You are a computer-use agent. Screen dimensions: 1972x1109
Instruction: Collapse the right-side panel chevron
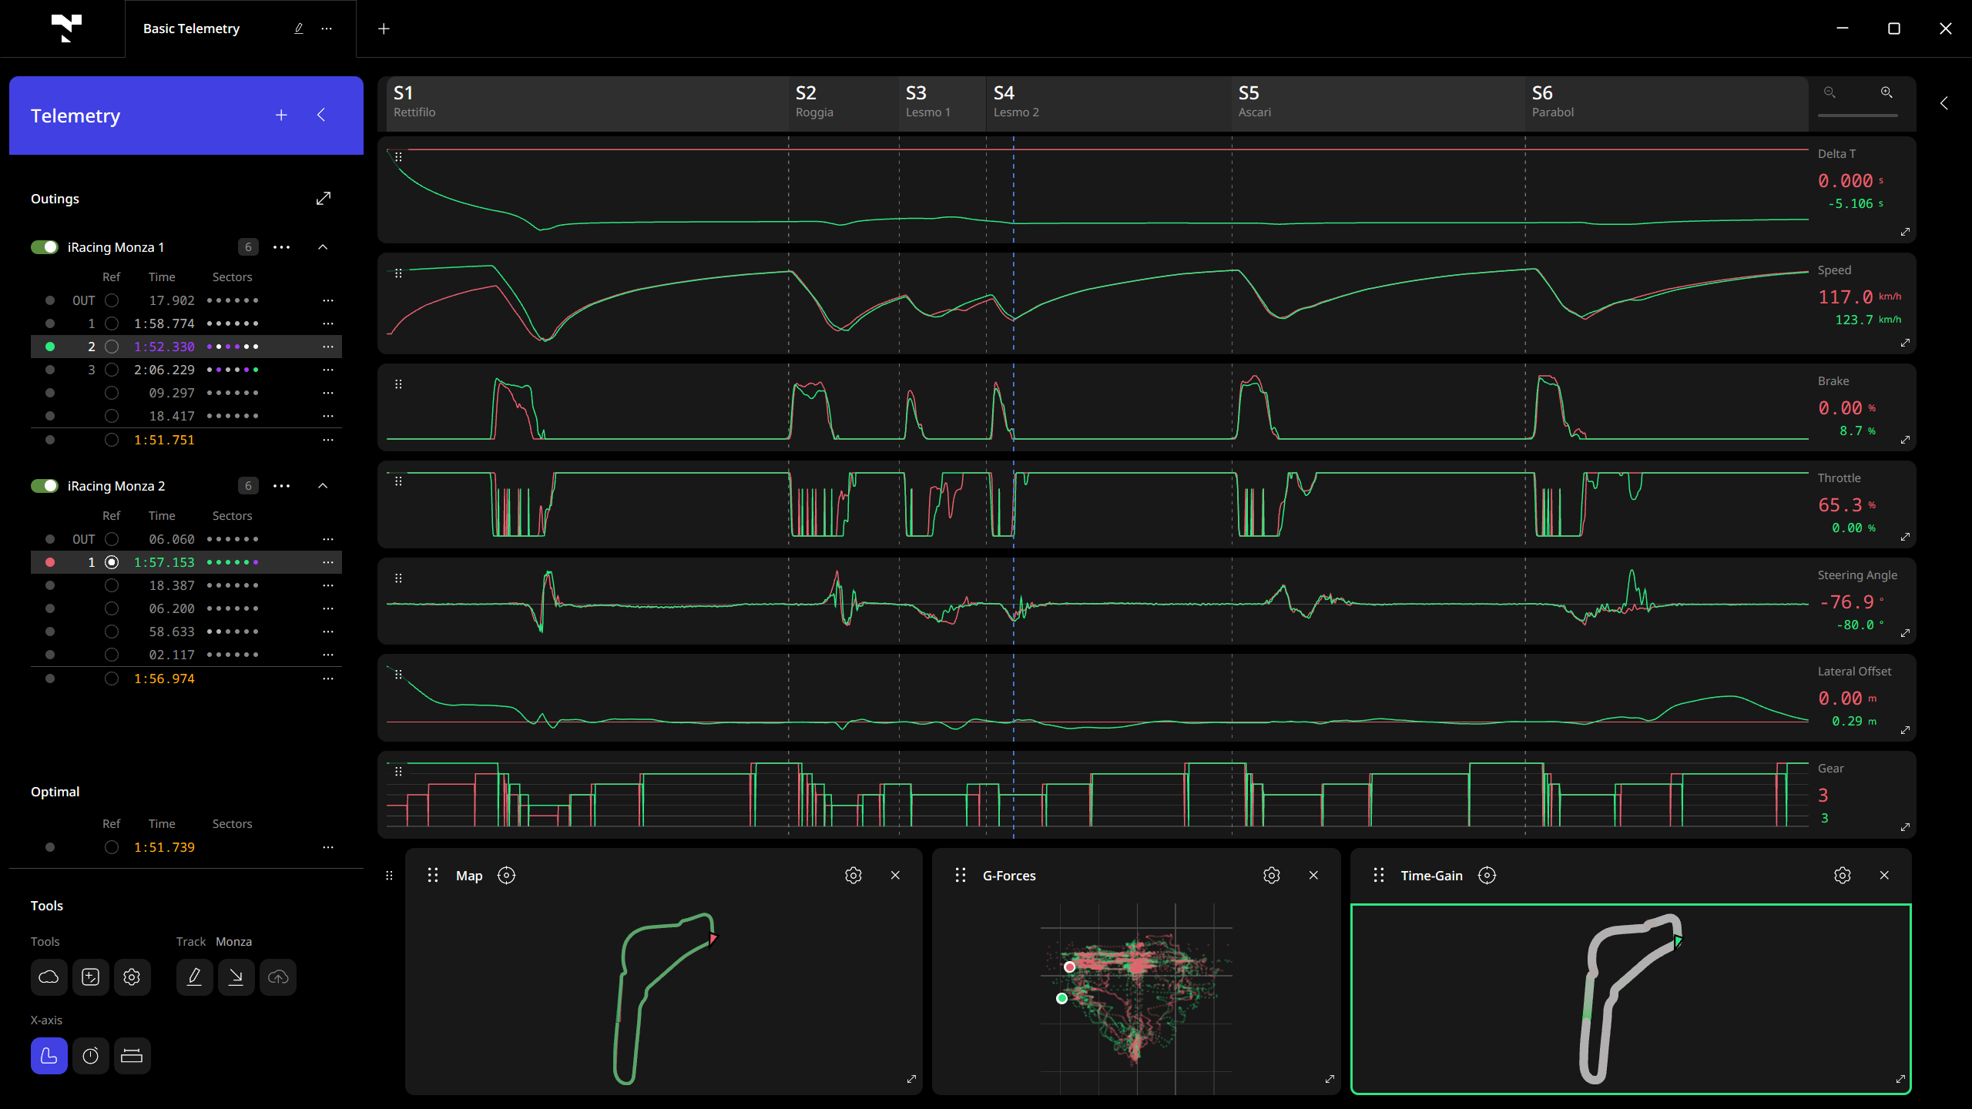click(1944, 103)
